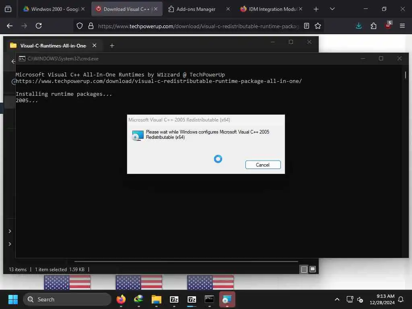Viewport: 412px width, 309px height.
Task: Open the list all tabs dropdown
Action: (x=332, y=9)
